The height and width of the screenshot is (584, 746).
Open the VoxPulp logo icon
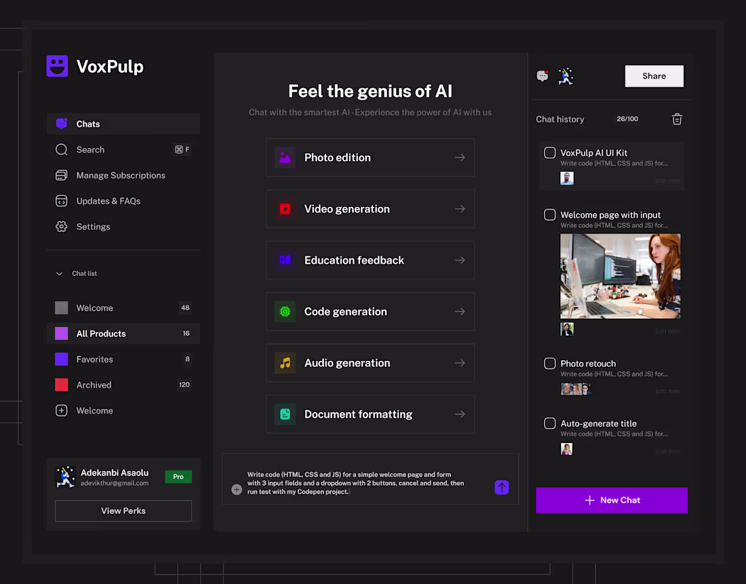click(57, 66)
